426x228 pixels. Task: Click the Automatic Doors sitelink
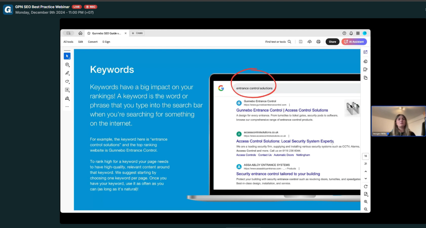pyautogui.click(x=284, y=155)
